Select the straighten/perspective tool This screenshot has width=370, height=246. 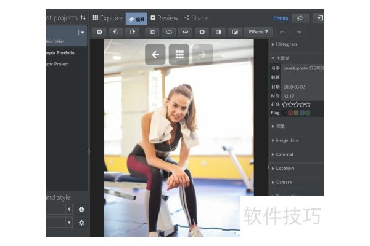169,32
